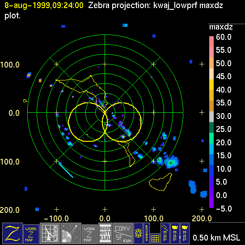Toggle the grid overlay icon

click(155, 238)
